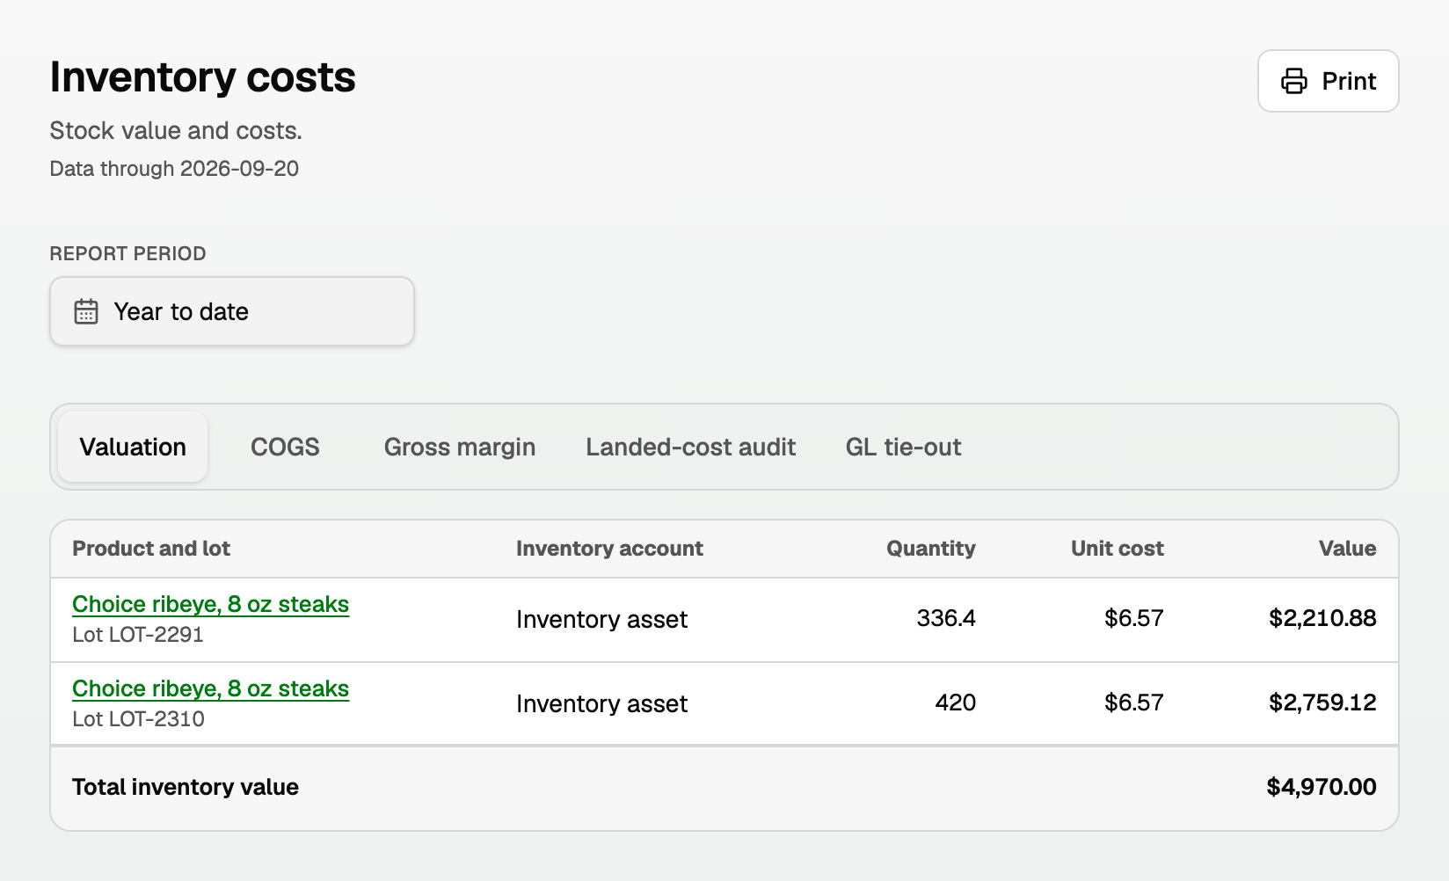Switch to Landed-cost audit tab
Screen dimensions: 1449x881
pos(691,447)
